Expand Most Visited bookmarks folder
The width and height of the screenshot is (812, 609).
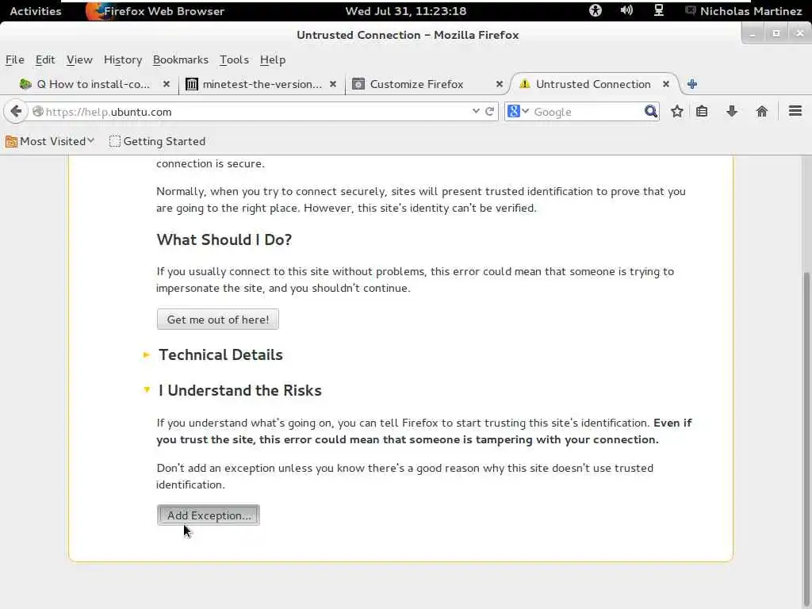(x=50, y=141)
